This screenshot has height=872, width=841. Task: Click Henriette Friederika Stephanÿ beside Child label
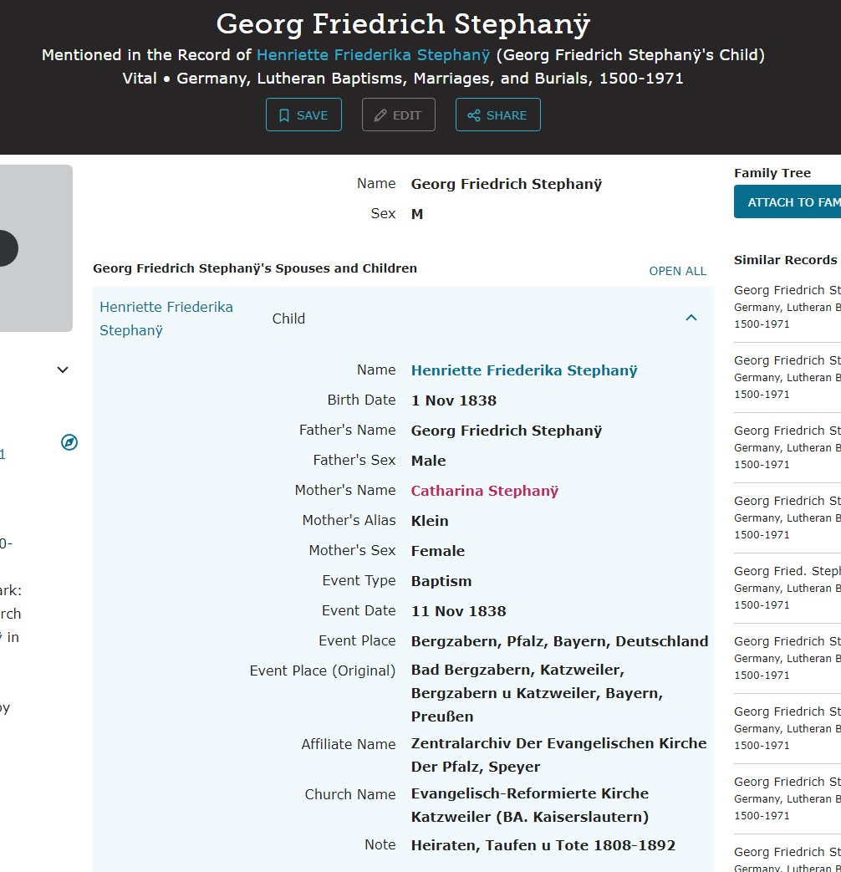coord(166,319)
